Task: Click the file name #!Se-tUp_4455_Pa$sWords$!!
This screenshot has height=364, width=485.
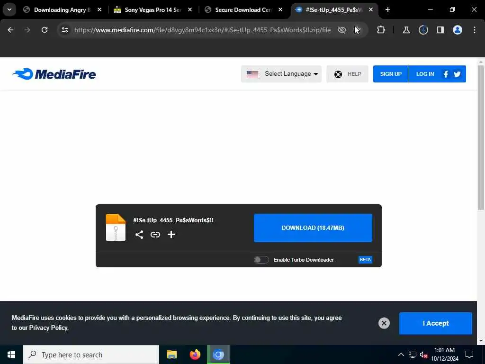Action: pyautogui.click(x=173, y=220)
